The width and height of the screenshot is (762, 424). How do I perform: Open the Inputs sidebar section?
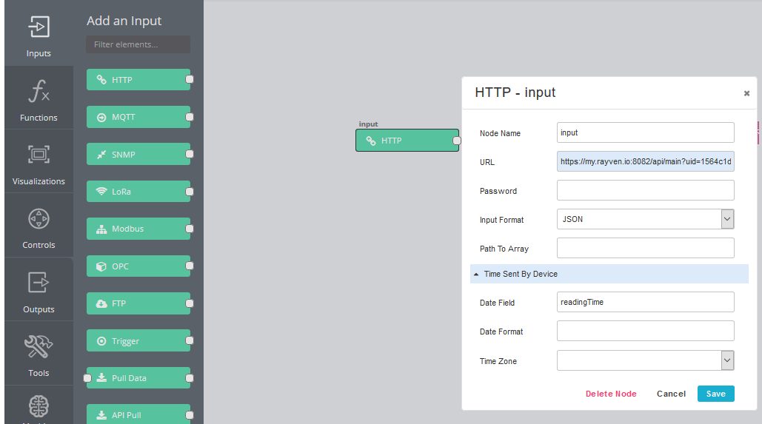click(39, 33)
